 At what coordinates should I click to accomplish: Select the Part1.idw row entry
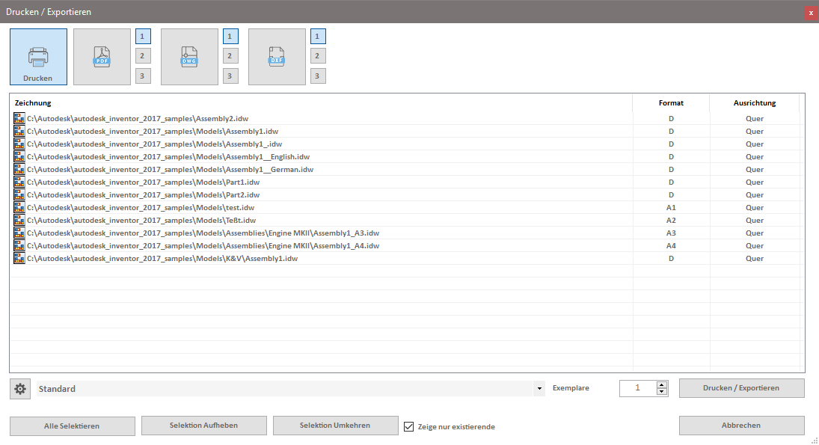click(x=142, y=182)
